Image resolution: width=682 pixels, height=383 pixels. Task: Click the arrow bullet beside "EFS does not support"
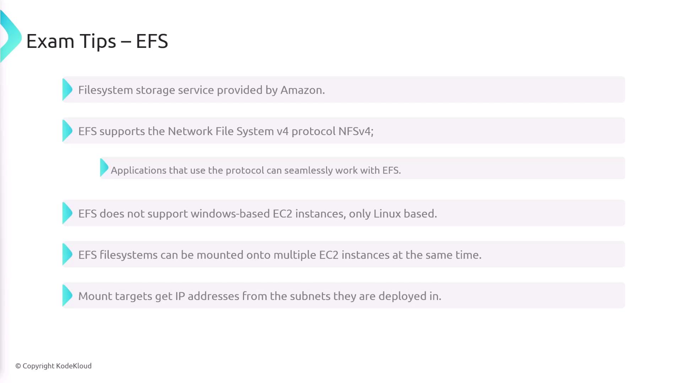pos(67,213)
